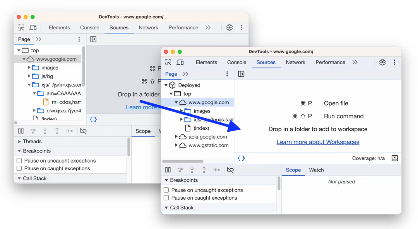This screenshot has height=229, width=418.
Task: Check Pause on caught exceptions in back window
Action: (x=19, y=168)
